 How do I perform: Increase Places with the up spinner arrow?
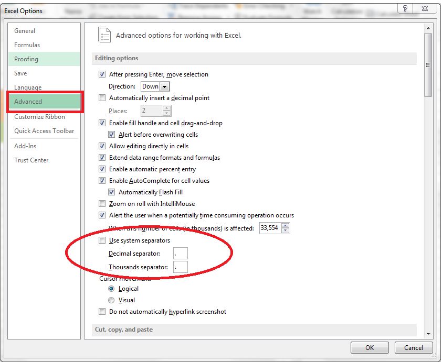(x=167, y=108)
